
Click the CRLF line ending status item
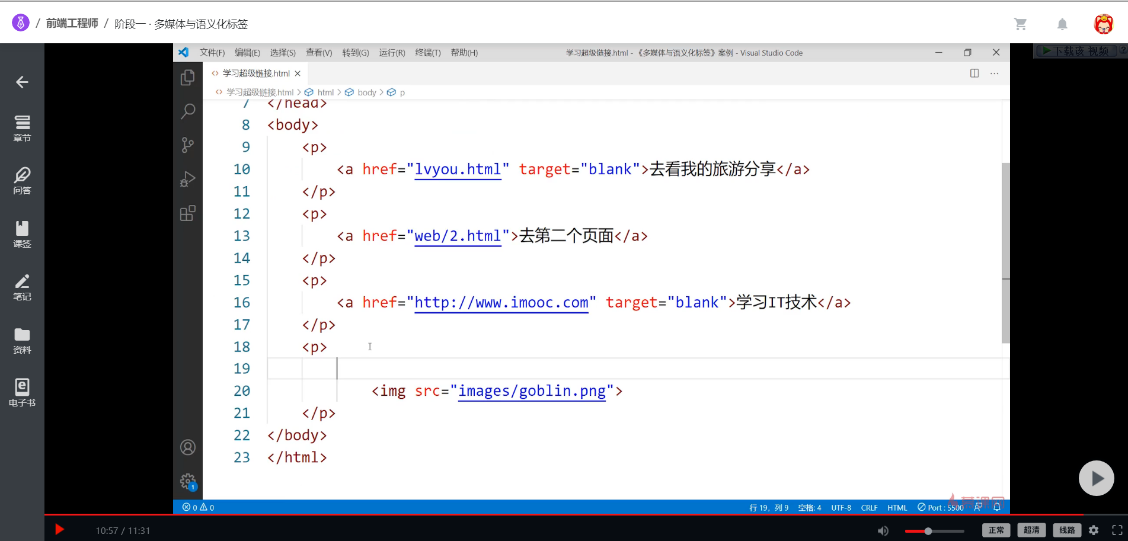click(870, 508)
